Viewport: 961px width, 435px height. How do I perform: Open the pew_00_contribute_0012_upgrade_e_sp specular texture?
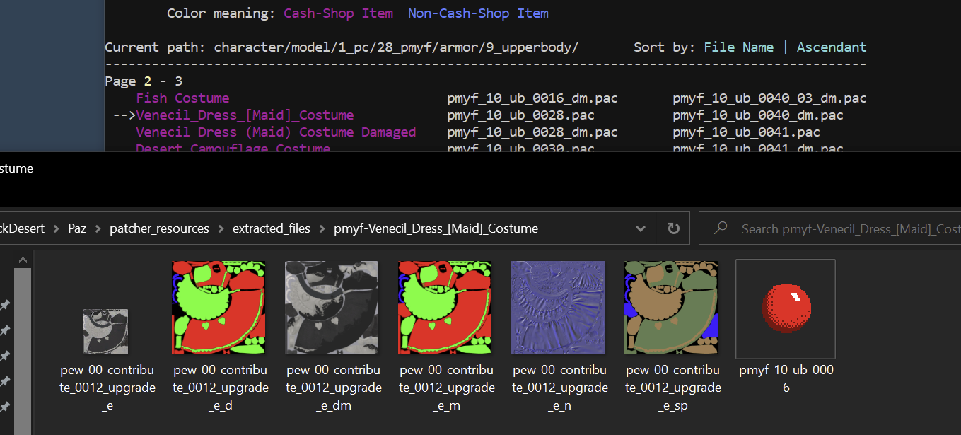pyautogui.click(x=671, y=308)
